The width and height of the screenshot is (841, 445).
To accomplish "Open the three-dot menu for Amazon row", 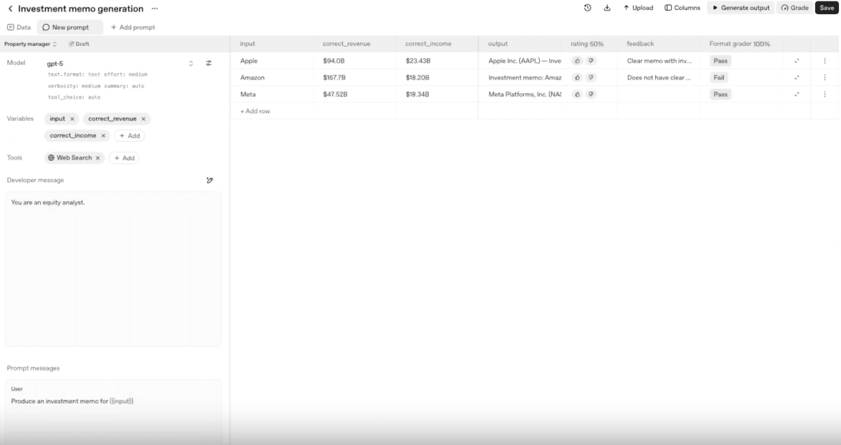I will pyautogui.click(x=825, y=78).
